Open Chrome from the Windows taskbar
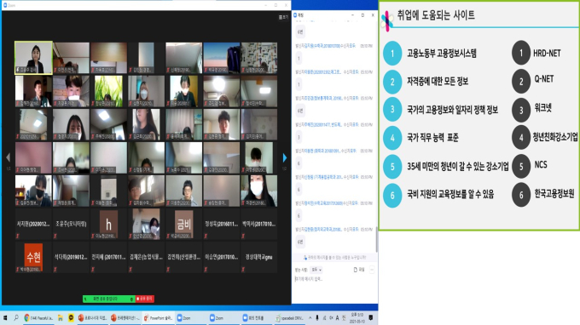 pos(38,317)
